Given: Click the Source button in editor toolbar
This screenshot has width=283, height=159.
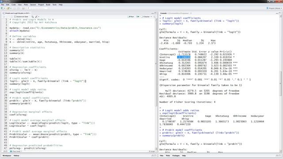Looking at the screenshot, I should (x=145, y=17).
